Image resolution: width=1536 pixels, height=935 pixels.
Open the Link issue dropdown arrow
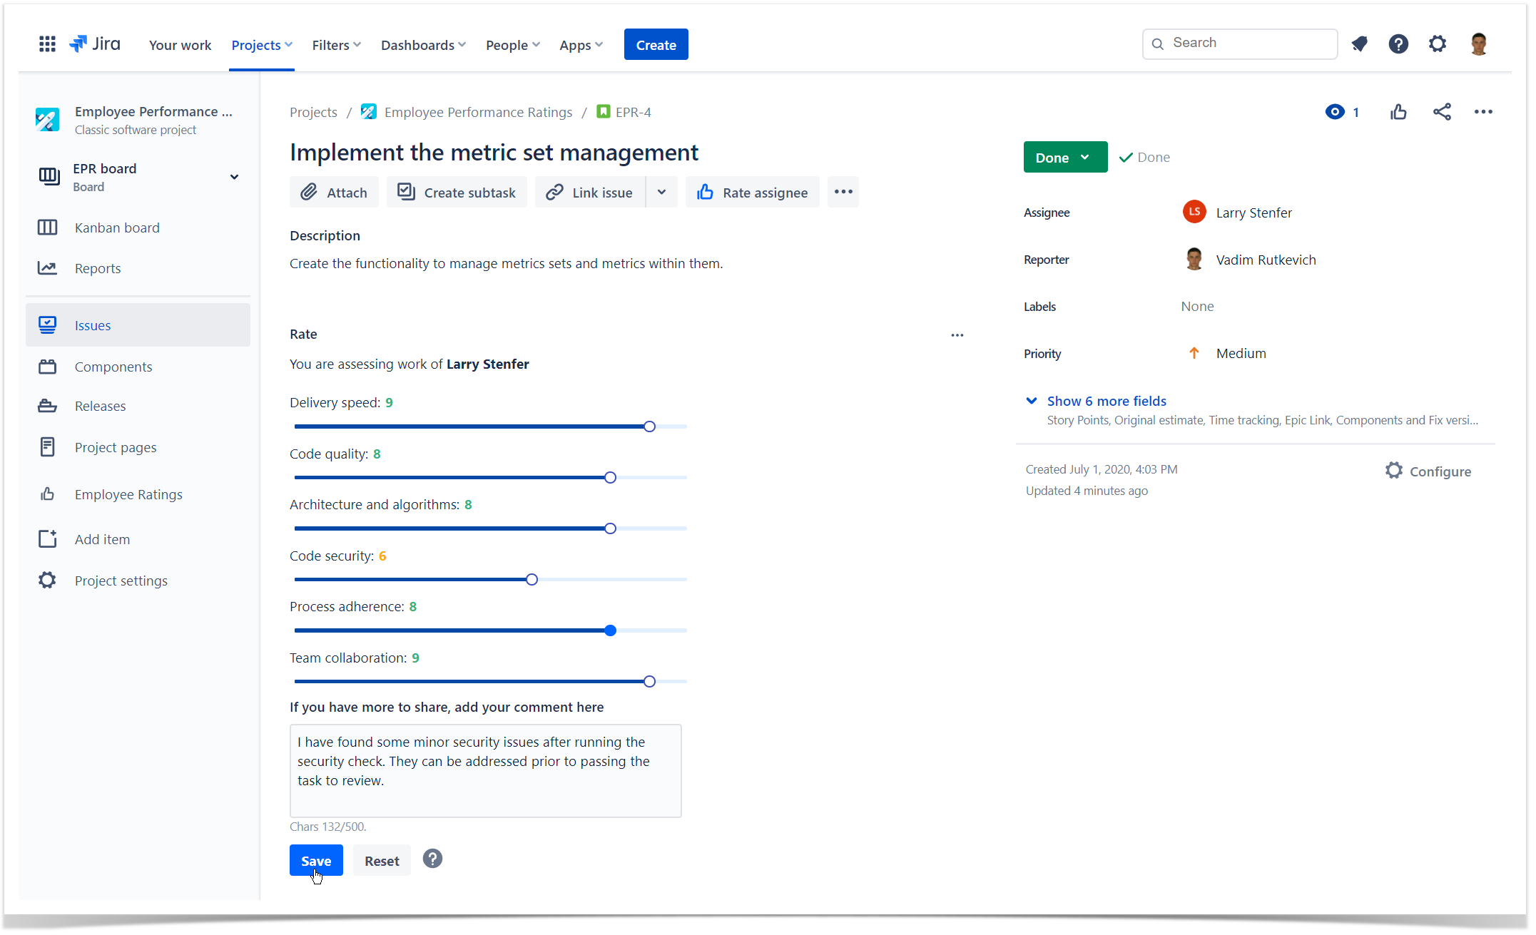click(661, 192)
